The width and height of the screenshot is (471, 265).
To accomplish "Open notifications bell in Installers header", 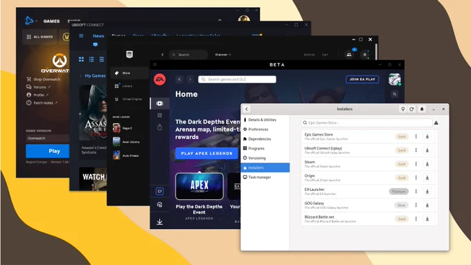I will point(422,109).
